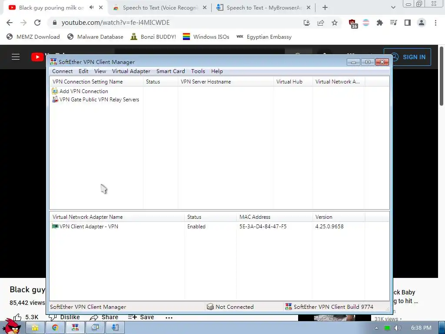The image size is (445, 334).
Task: Bookmark this page with the star icon
Action: click(x=335, y=23)
